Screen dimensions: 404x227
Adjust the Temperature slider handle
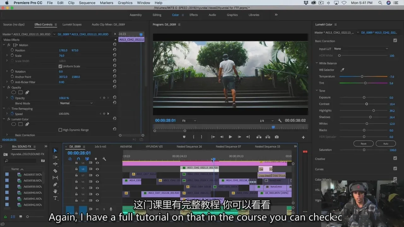362,76
